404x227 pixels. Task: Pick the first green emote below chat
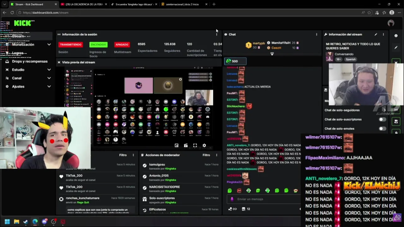(229, 190)
